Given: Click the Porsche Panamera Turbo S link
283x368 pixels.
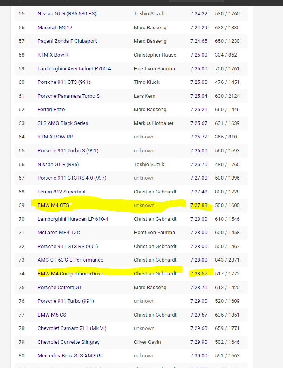Looking at the screenshot, I should pyautogui.click(x=68, y=96).
